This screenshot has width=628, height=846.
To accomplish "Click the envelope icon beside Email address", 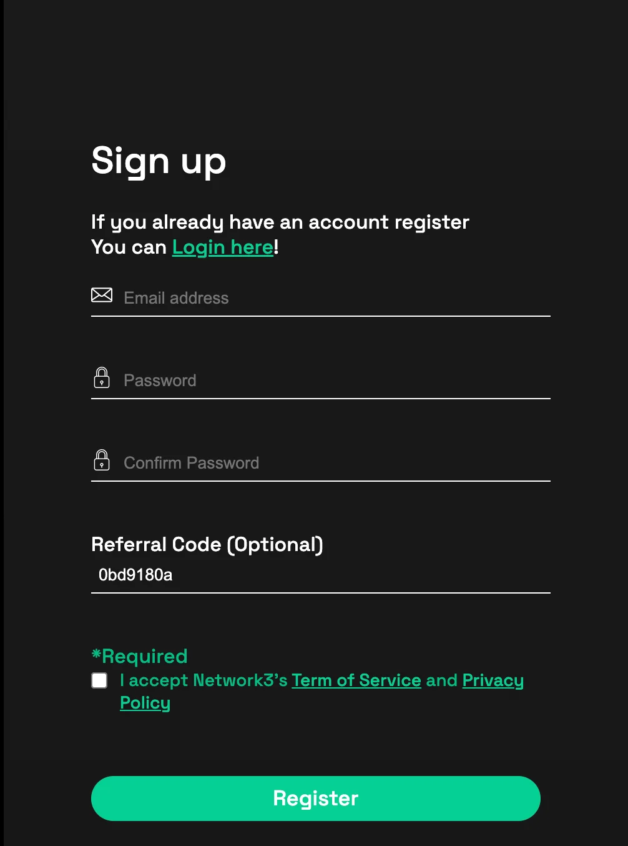I will pos(102,295).
